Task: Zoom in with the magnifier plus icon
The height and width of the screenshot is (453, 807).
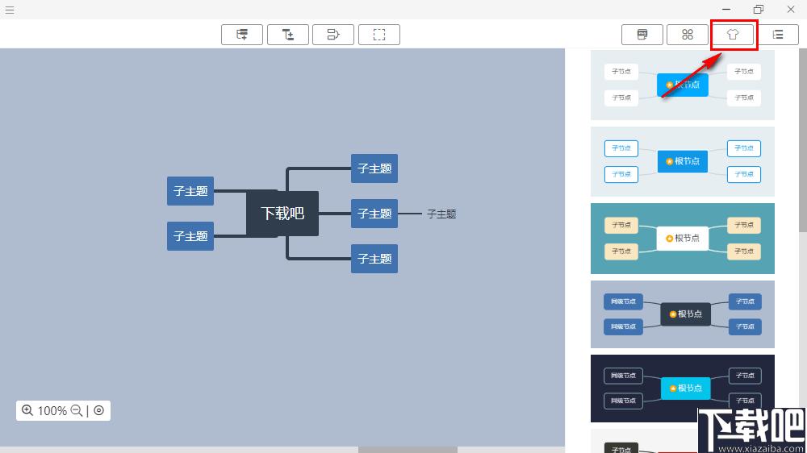Action: point(27,410)
